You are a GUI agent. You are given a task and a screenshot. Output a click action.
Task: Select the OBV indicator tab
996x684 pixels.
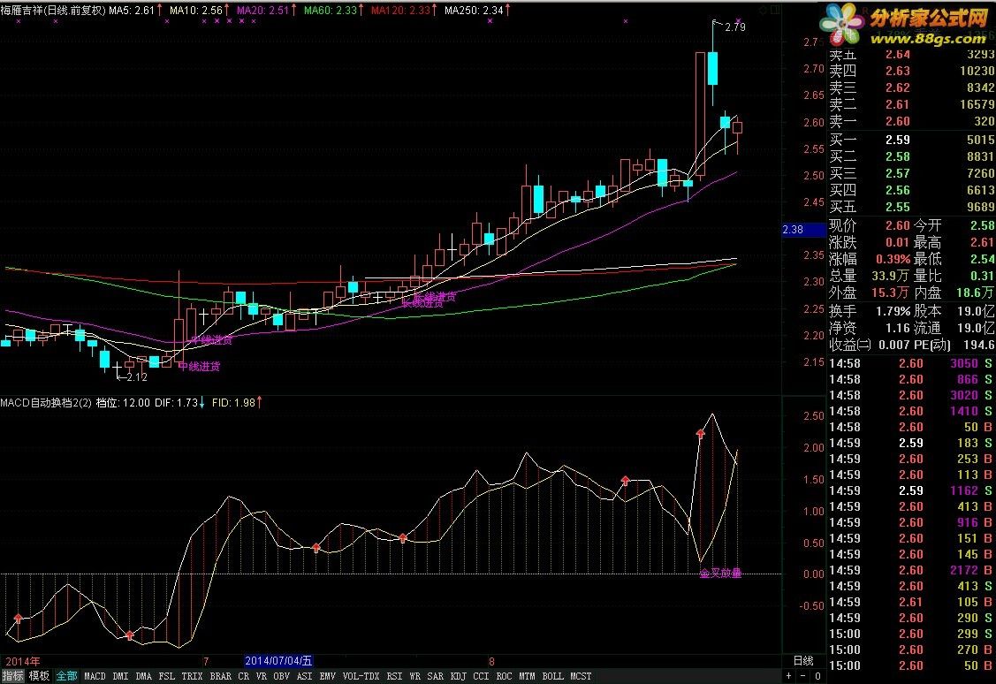click(281, 676)
